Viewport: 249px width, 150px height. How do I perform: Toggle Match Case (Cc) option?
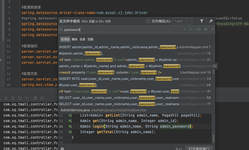[x=199, y=29]
